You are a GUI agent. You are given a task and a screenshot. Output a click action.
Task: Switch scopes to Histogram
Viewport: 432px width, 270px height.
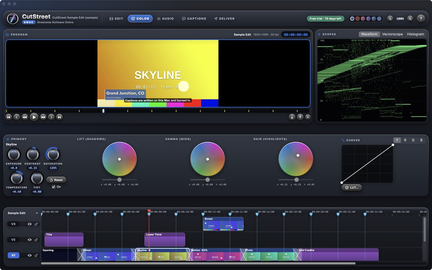416,34
